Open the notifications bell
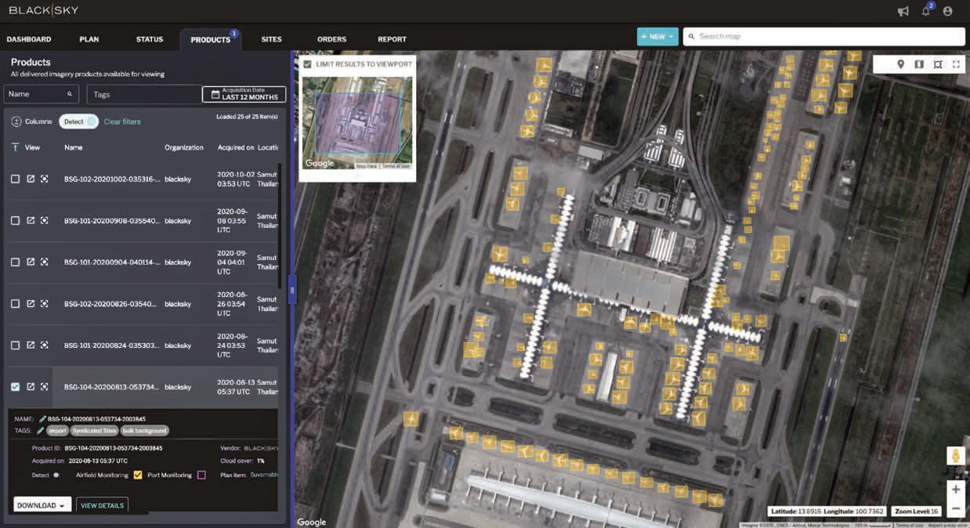 click(x=926, y=11)
